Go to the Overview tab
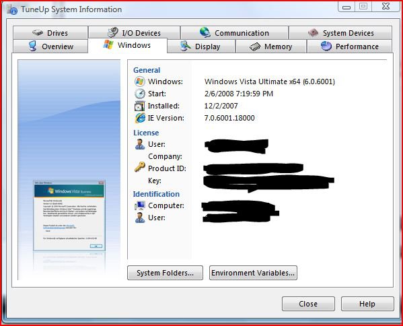This screenshot has height=326, width=403. pos(50,46)
